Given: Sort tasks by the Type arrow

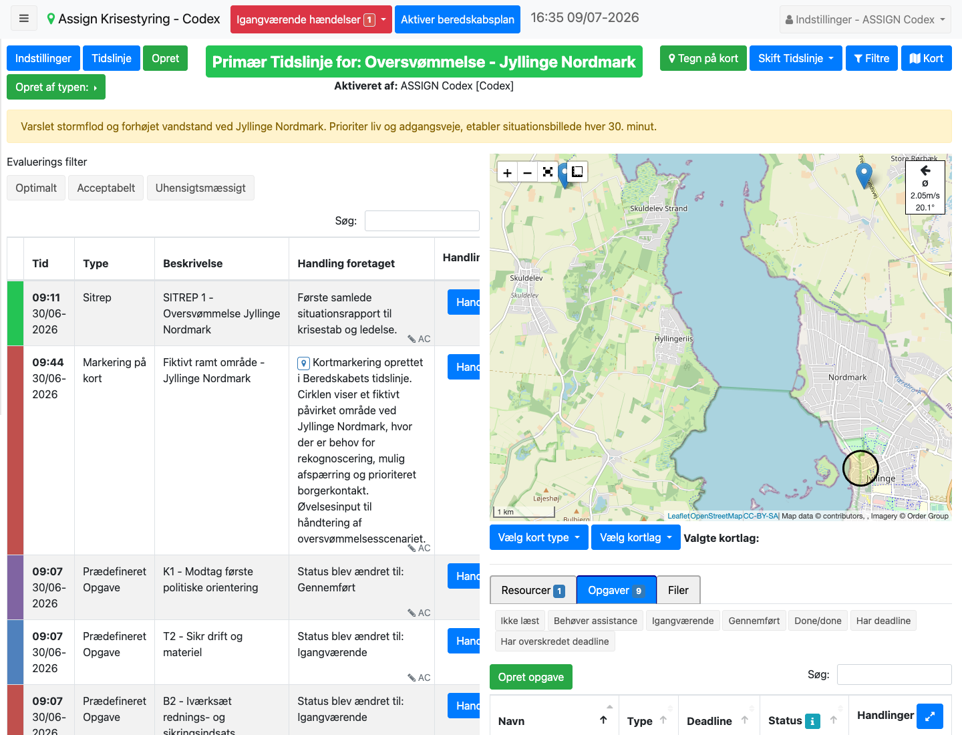Looking at the screenshot, I should point(663,720).
